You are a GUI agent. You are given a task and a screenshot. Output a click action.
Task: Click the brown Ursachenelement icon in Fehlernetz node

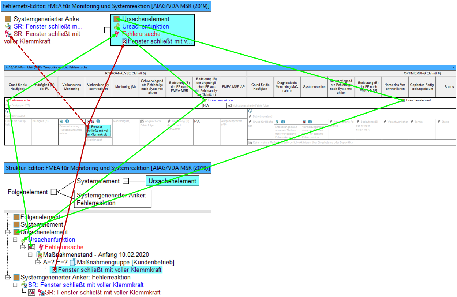coord(117,19)
